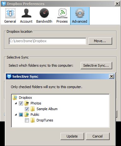
Task: Select the Sample Album tree label
Action: pyautogui.click(x=47, y=109)
